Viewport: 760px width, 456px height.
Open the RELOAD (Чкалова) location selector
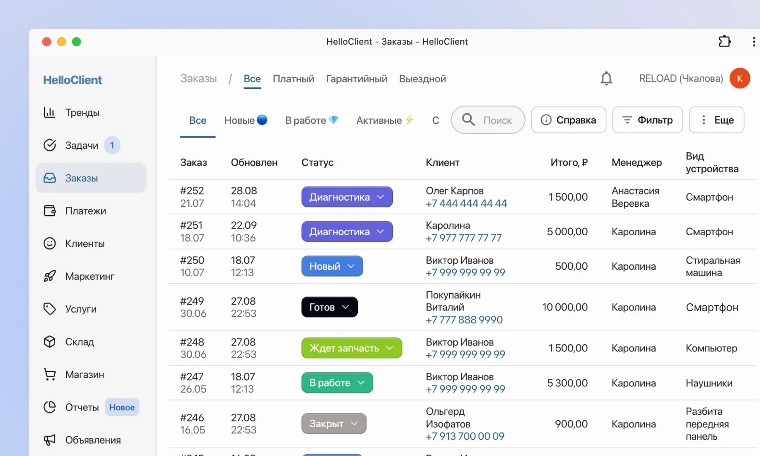[x=681, y=78]
